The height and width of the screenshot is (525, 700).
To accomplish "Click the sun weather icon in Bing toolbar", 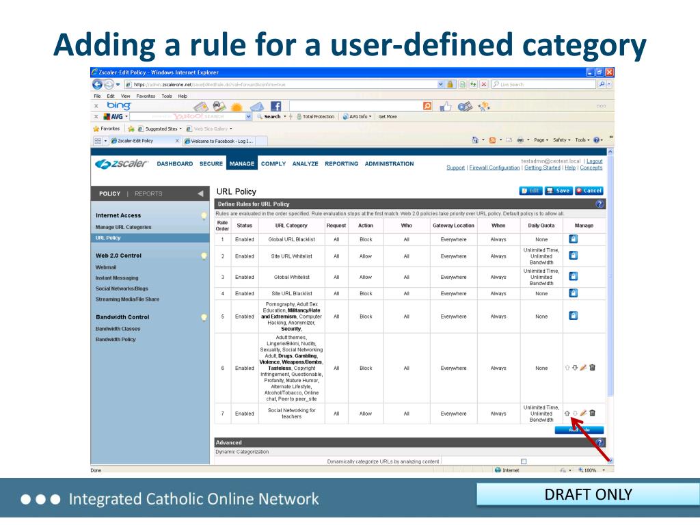I will 236,107.
